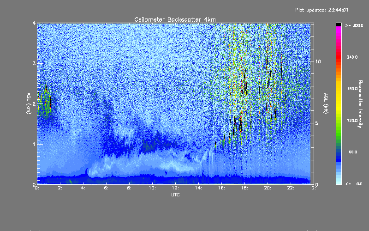The image size is (369, 231).
Task: Click the "Plot updated: 23:44:01" timestamp
Action: coord(321,10)
